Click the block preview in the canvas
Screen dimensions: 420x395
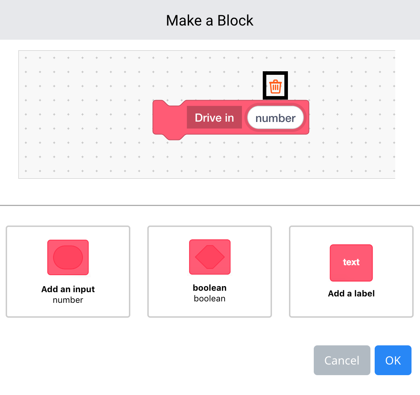(230, 118)
